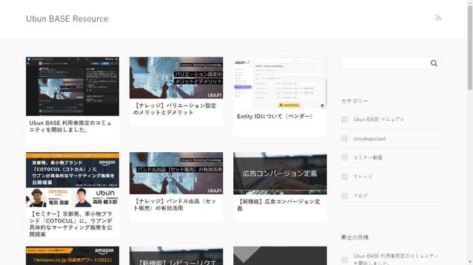The image size is (473, 265).
Task: Open the post titled '【新機能】広告コンバージョン定義'
Action: [x=279, y=205]
